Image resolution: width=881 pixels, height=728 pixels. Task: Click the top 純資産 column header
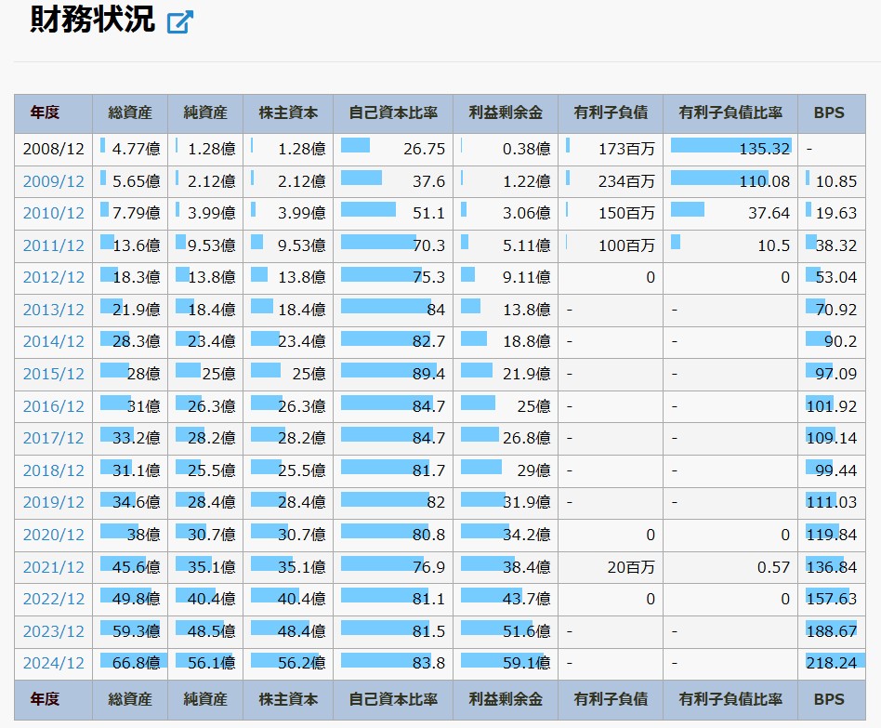tap(205, 113)
